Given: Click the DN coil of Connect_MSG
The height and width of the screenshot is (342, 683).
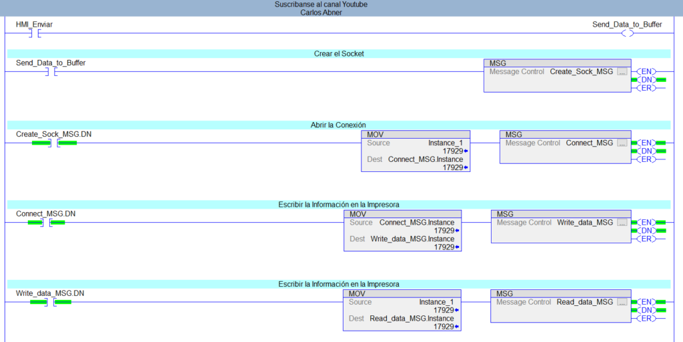Looking at the screenshot, I should tap(646, 151).
